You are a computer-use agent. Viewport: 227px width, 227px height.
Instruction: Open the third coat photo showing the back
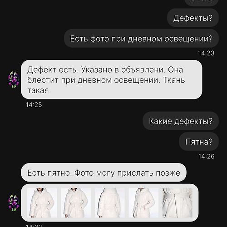coord(110,203)
